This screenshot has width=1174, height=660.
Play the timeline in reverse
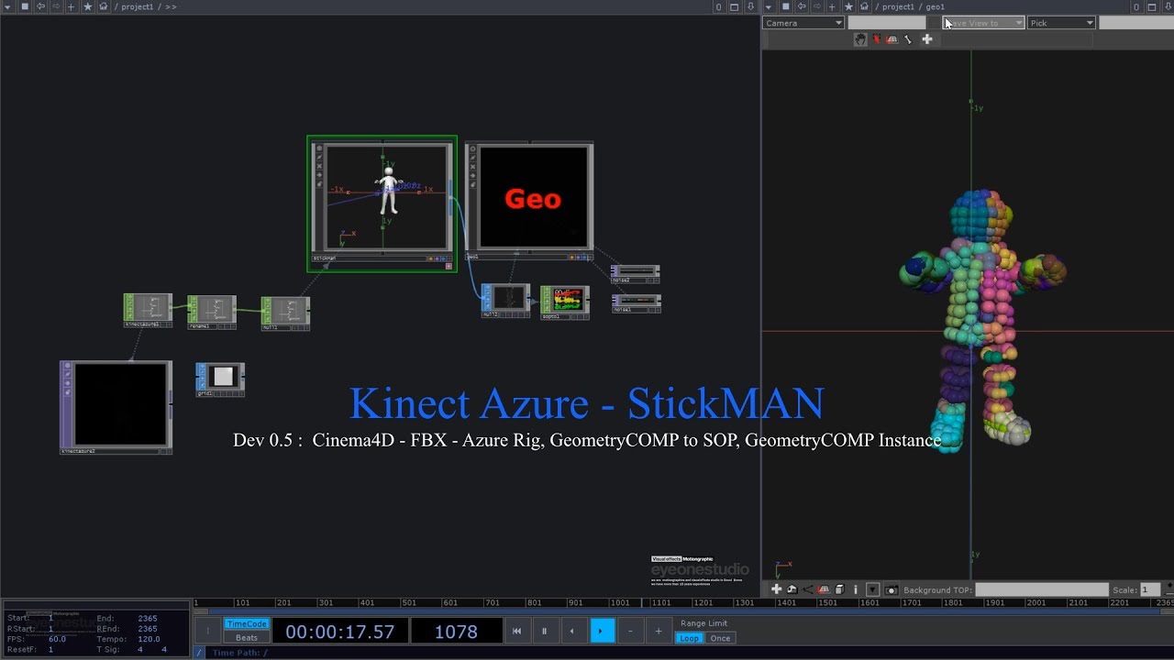[573, 631]
